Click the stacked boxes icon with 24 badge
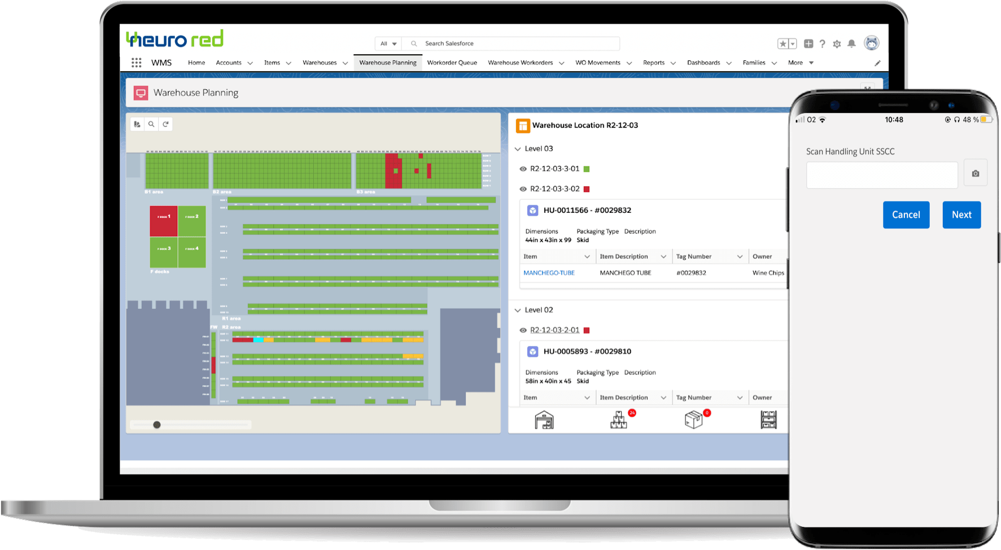 (x=618, y=420)
